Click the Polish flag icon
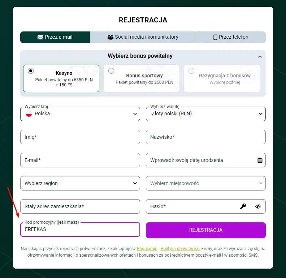The image size is (286, 278). pos(29,114)
